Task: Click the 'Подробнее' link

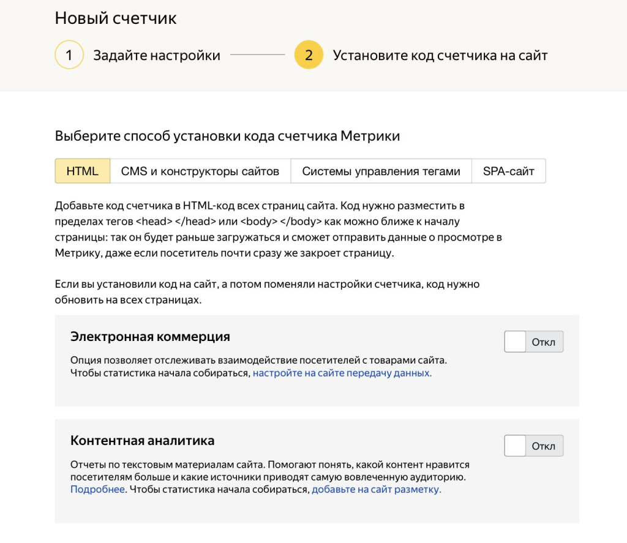Action: (97, 490)
